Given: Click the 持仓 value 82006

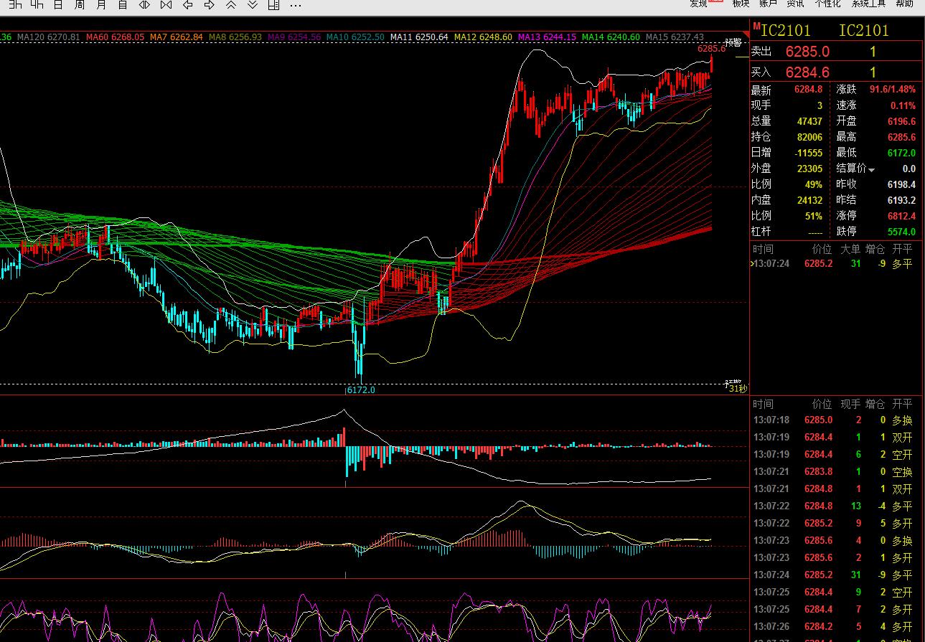Looking at the screenshot, I should [809, 137].
